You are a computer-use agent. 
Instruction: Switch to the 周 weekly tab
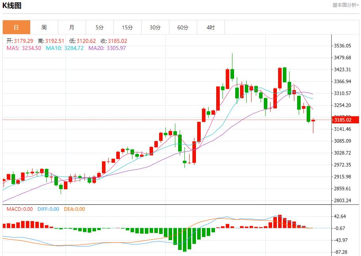tap(44, 27)
